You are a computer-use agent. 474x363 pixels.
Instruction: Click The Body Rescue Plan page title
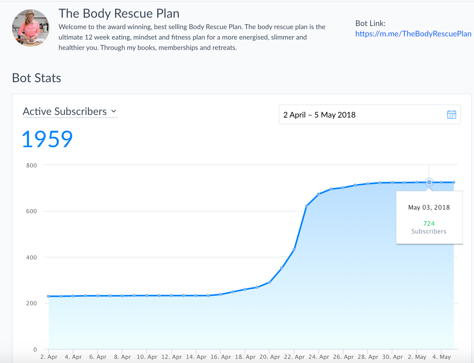[119, 14]
